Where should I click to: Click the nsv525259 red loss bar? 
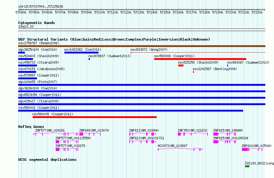click(181, 65)
